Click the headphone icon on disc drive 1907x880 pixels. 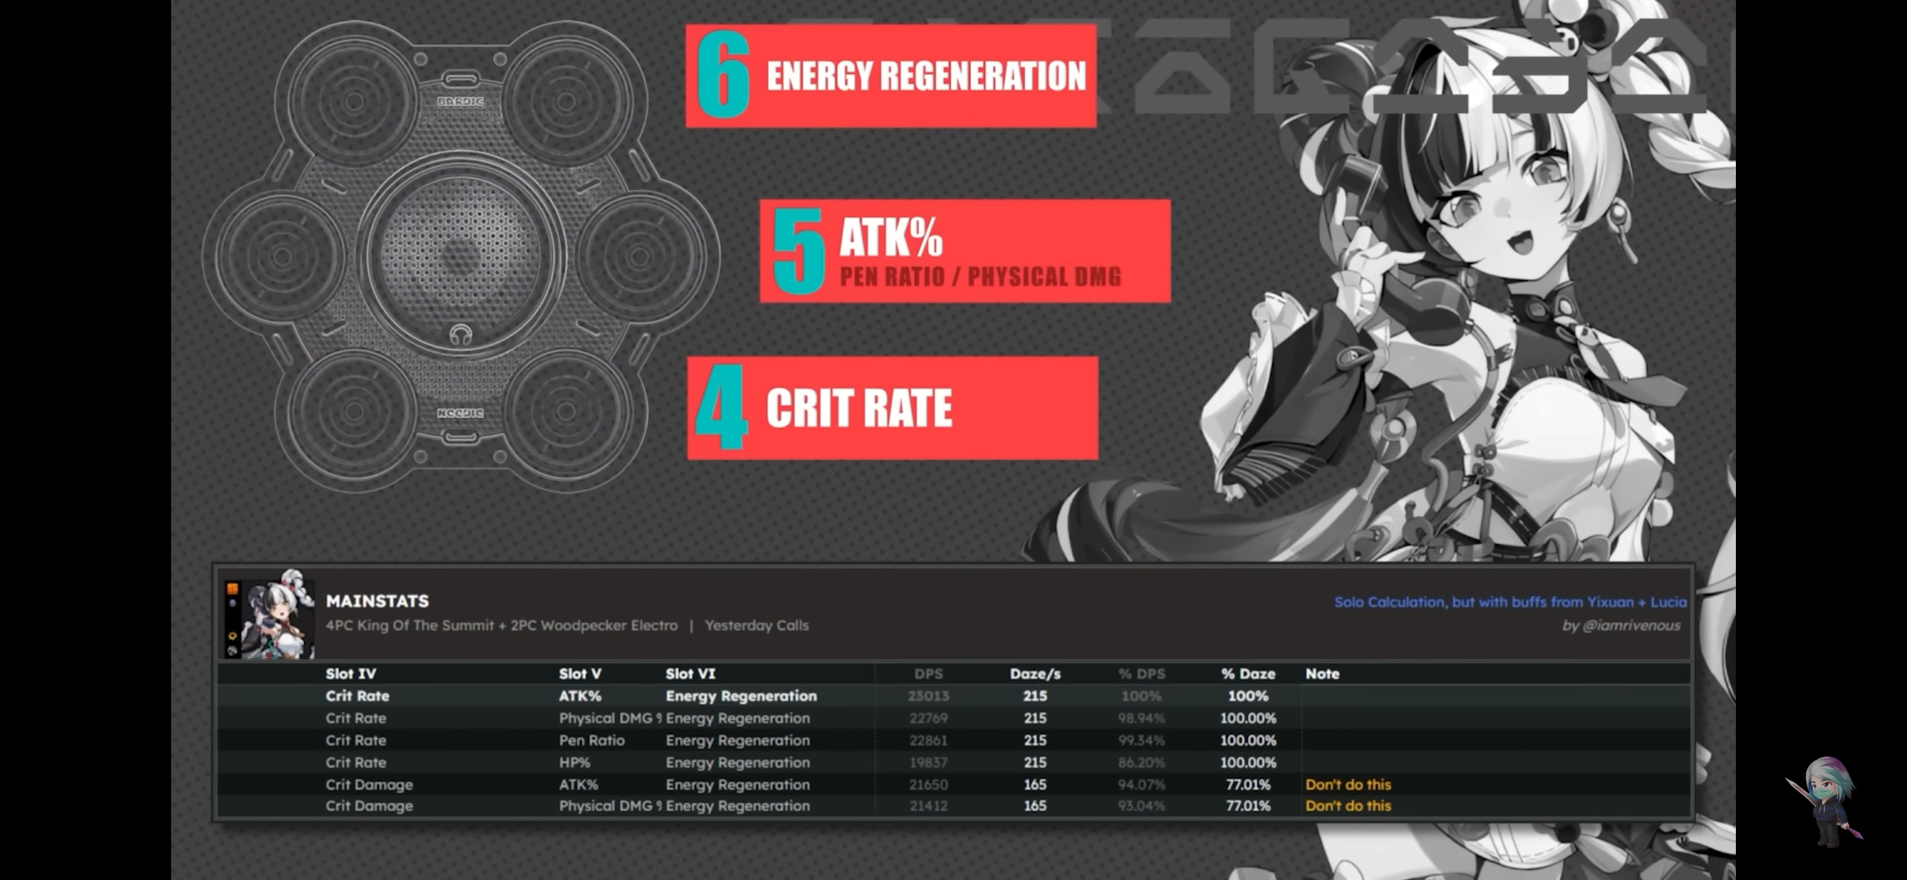tap(460, 335)
